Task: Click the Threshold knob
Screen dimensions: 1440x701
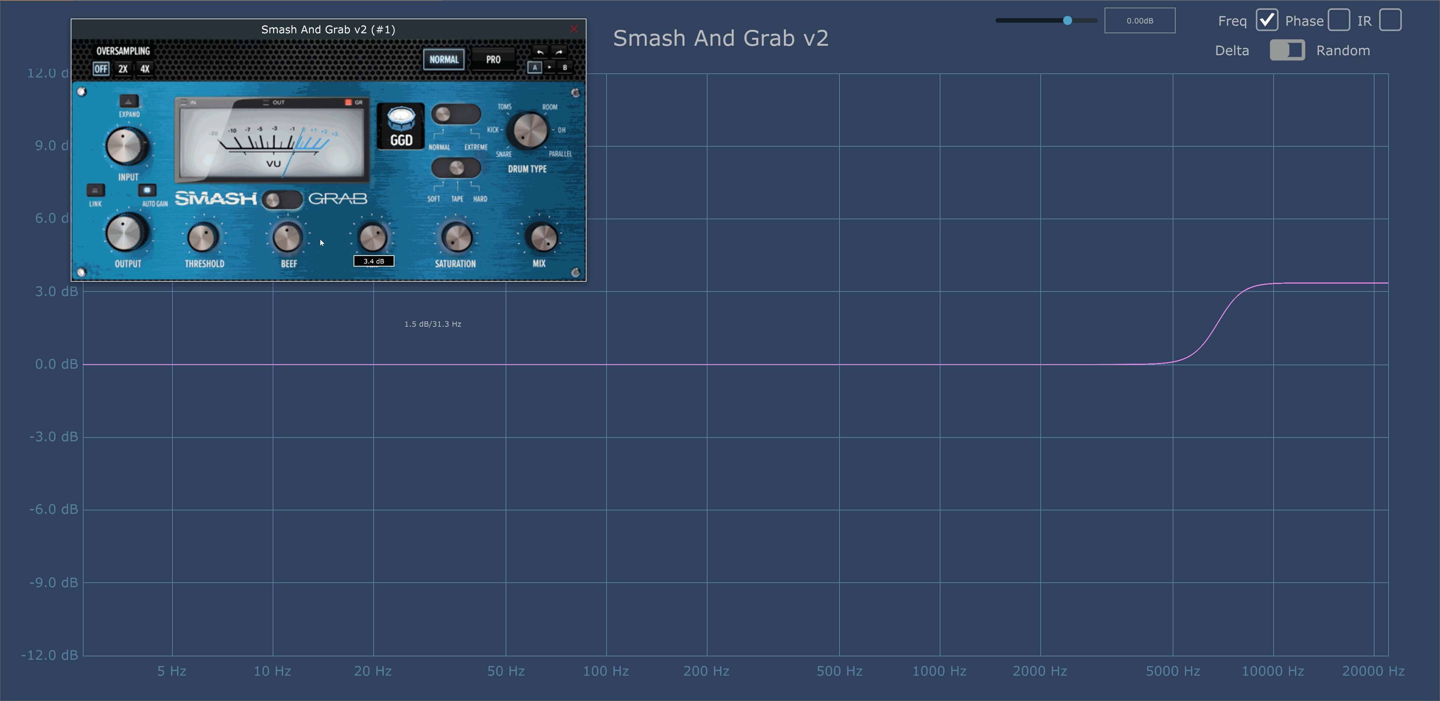Action: pyautogui.click(x=203, y=237)
